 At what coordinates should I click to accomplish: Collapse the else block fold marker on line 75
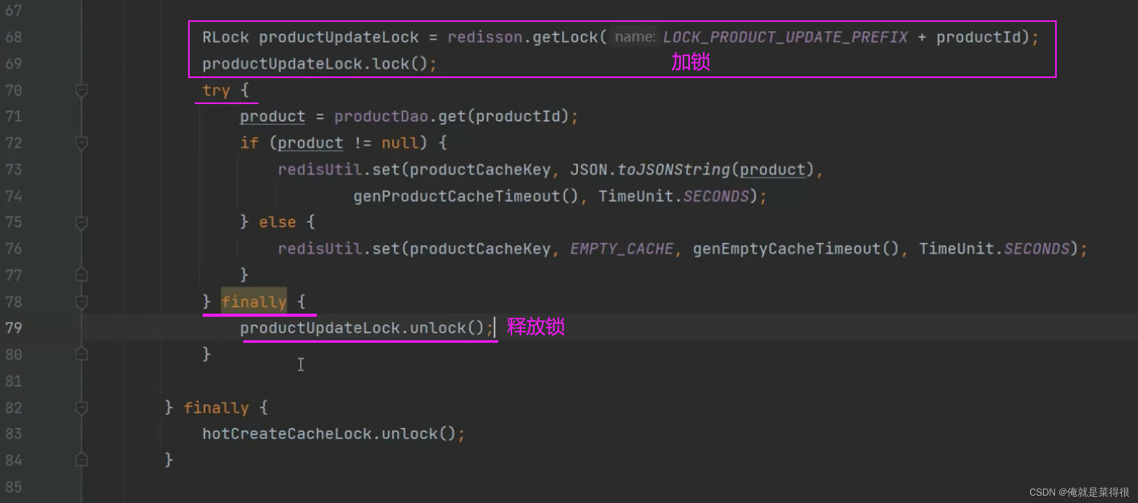click(81, 223)
